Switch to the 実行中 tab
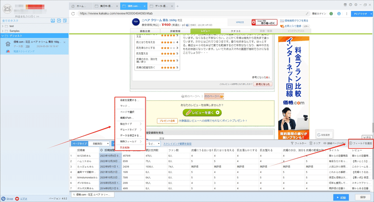Viewport: 374px width, 202px height. tap(106, 6)
